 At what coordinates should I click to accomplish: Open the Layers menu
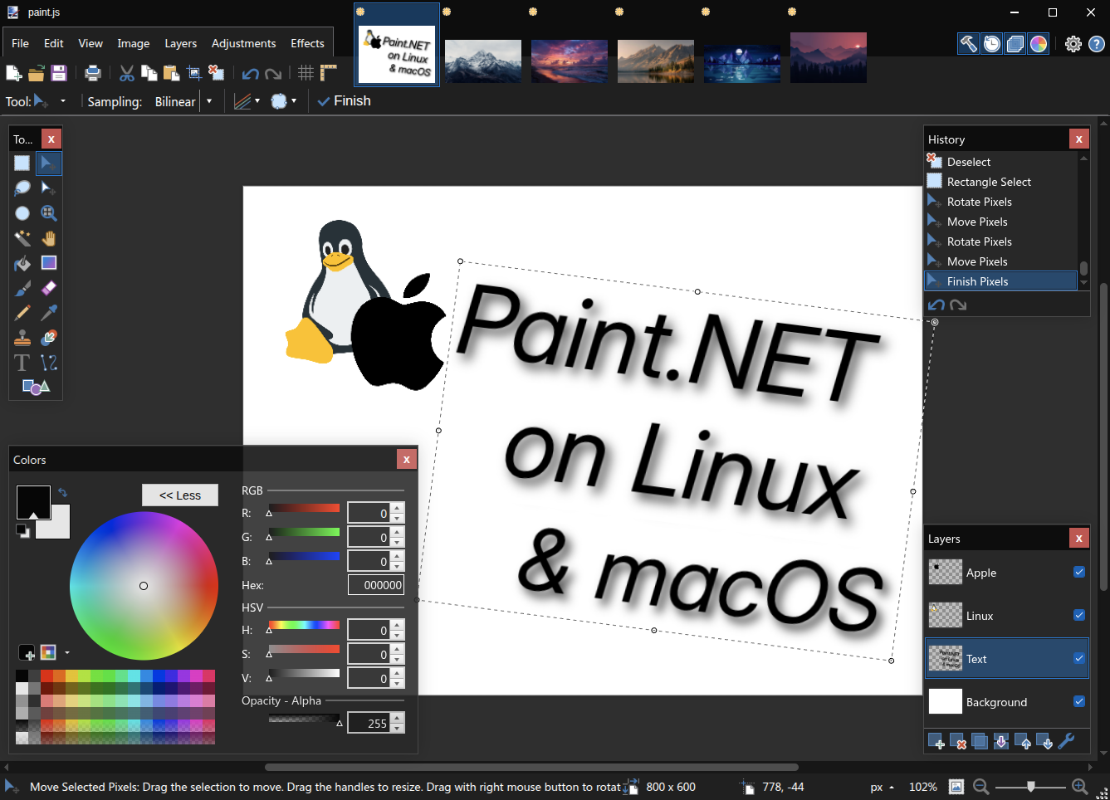point(181,43)
